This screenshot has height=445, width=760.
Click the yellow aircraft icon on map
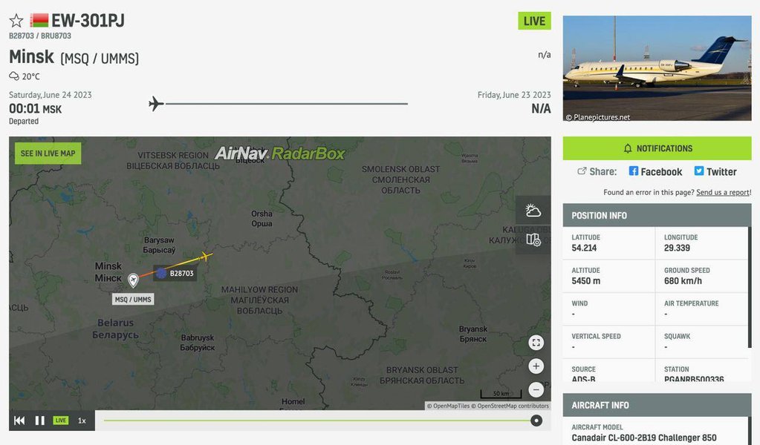point(206,257)
